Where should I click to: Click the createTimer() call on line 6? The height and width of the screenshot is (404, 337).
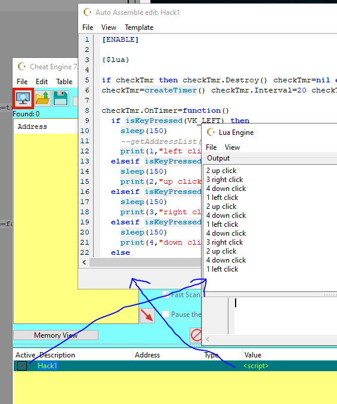[175, 91]
